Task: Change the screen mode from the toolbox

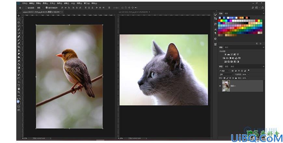Action: coord(19,110)
